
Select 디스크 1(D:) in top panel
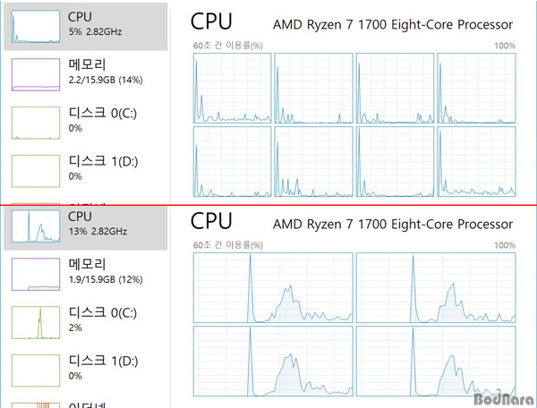(x=86, y=171)
